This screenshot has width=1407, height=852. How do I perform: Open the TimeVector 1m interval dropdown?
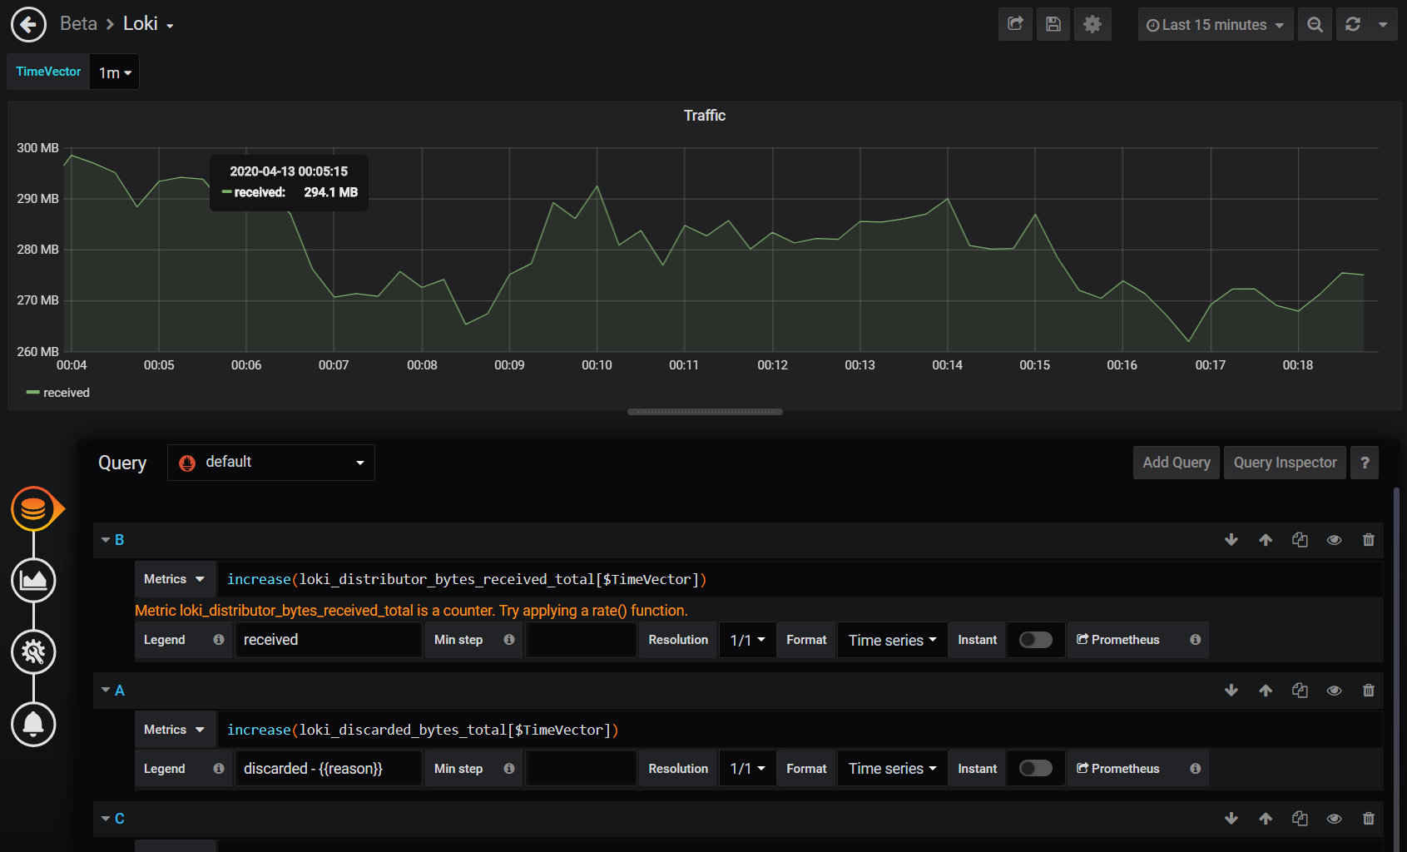point(114,72)
